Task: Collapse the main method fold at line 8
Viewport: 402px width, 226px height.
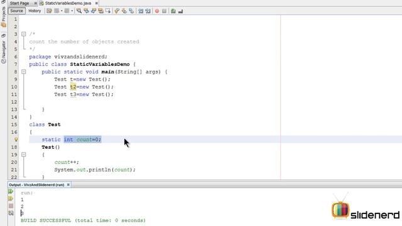Action: [x=24, y=72]
